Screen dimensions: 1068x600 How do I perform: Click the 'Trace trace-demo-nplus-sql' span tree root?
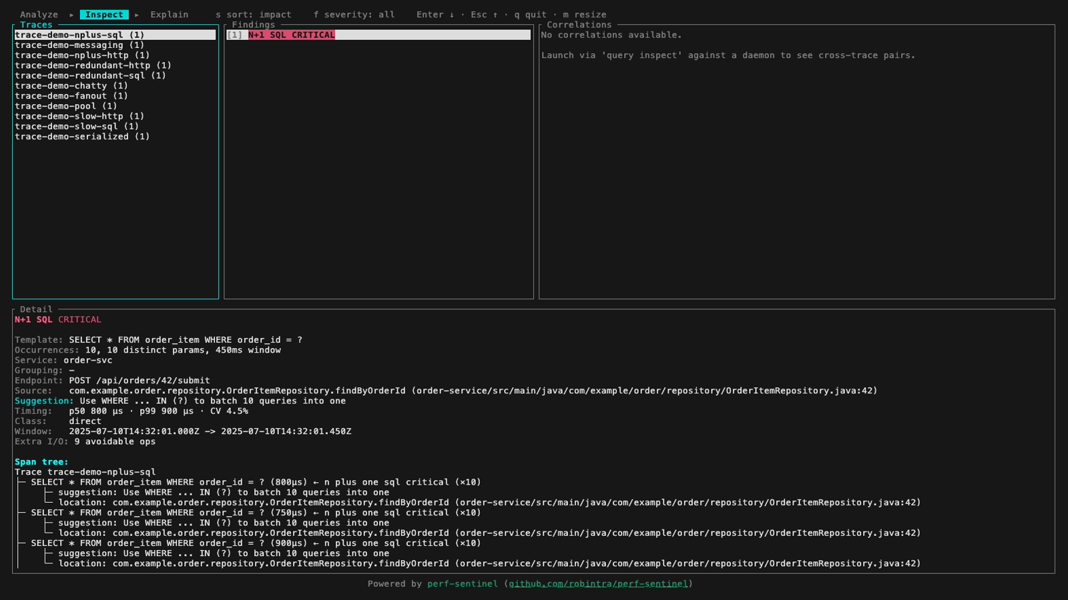[x=85, y=472]
